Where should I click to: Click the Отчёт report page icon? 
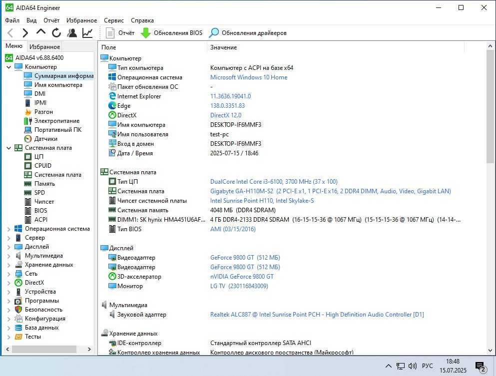tap(110, 33)
